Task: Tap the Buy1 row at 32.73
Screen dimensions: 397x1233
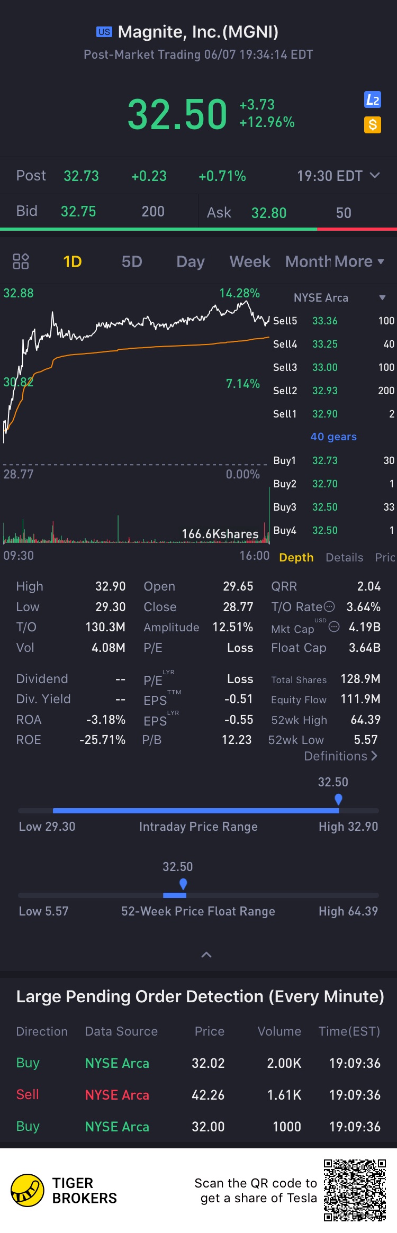Action: [333, 460]
